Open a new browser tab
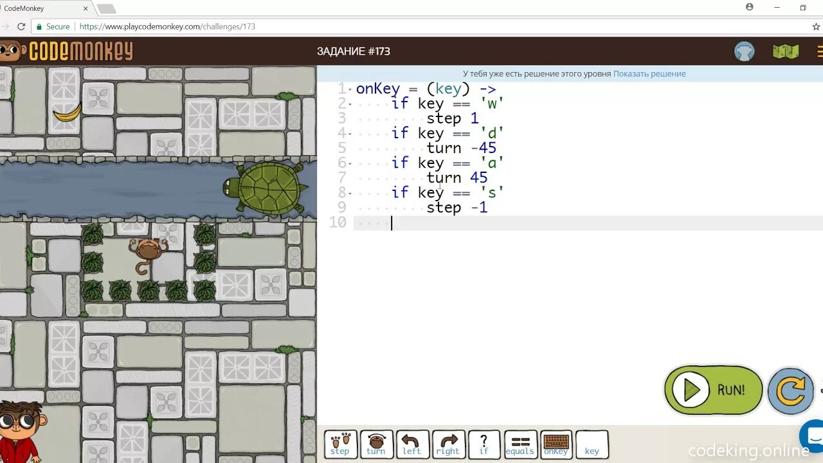 pos(106,8)
